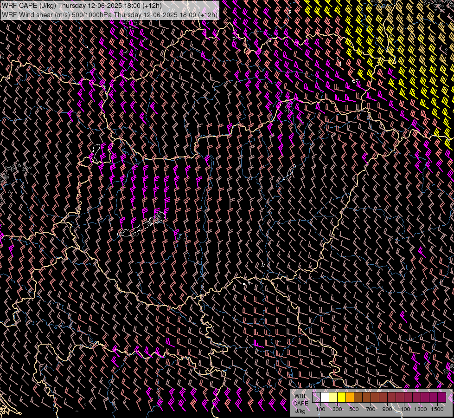Click the 'WRF Wind shear (m/s) 500/1000hPa' title line

coord(109,14)
